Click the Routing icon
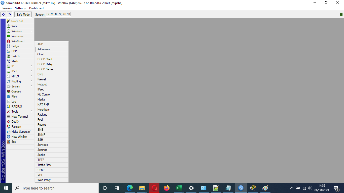 point(9,81)
